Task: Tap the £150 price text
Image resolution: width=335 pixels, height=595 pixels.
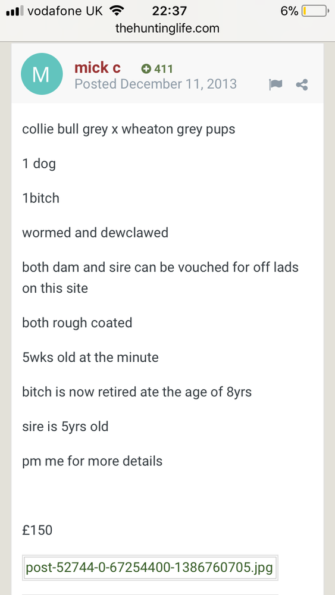Action: pos(37,530)
